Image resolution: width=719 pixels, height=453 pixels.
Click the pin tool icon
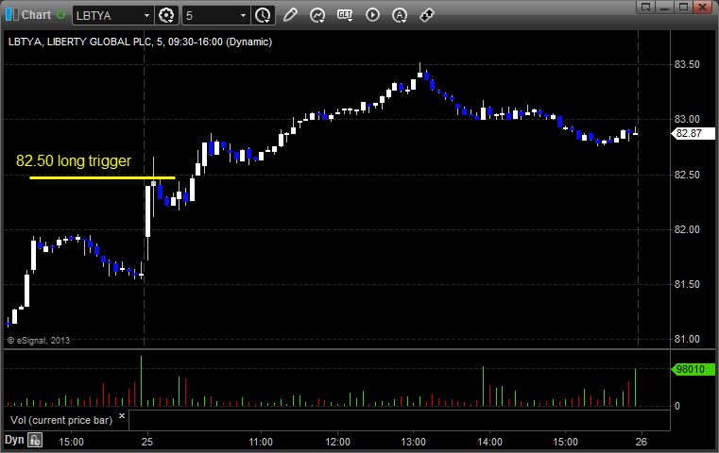427,15
